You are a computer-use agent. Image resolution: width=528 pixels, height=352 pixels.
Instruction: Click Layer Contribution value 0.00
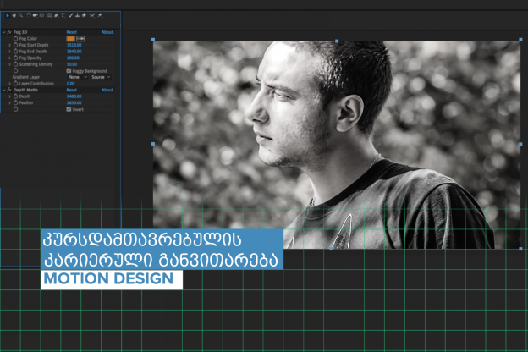tap(71, 83)
